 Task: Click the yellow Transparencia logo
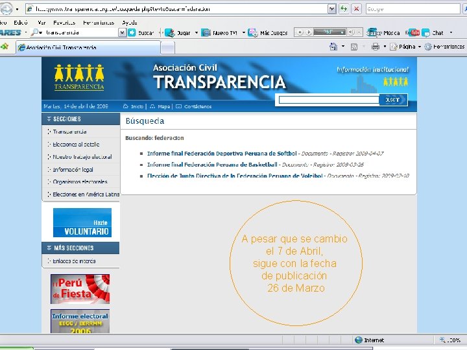tap(79, 77)
